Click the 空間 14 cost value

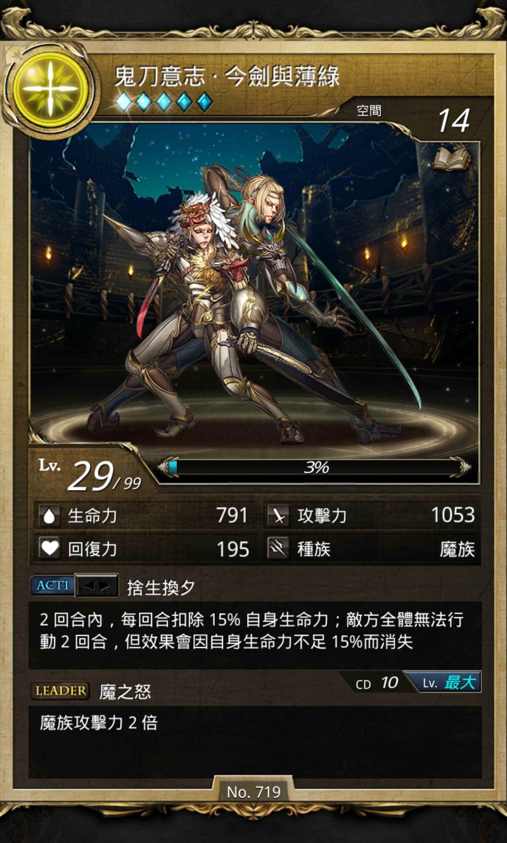coord(454,120)
